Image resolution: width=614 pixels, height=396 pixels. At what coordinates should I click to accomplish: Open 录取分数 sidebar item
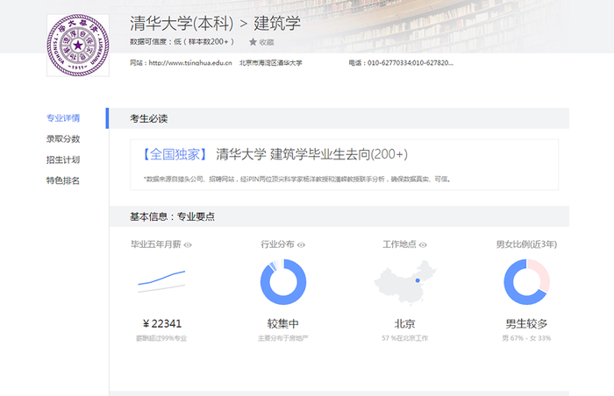pos(63,139)
